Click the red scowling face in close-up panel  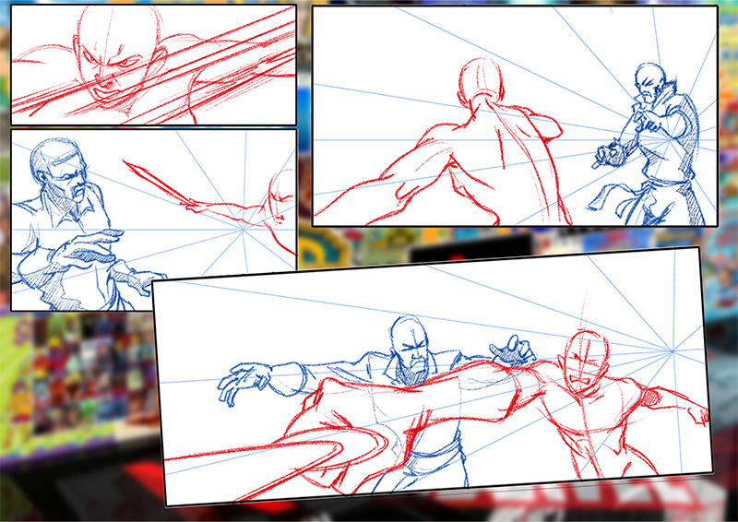104,65
